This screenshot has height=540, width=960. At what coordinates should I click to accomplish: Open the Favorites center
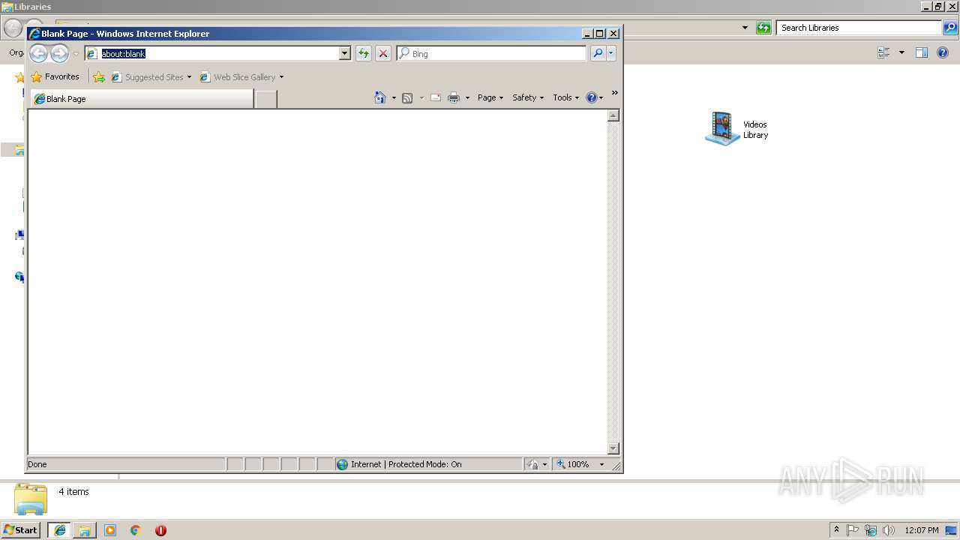click(x=55, y=76)
